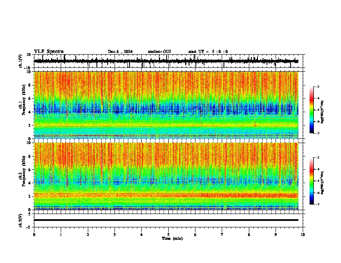The height and width of the screenshot is (263, 341).
Task: Click the ch.3 flat black trace
Action: coord(166,220)
